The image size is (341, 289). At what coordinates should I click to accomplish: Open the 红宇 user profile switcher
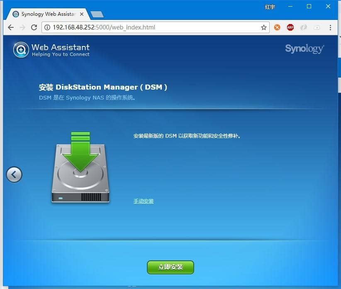[270, 7]
